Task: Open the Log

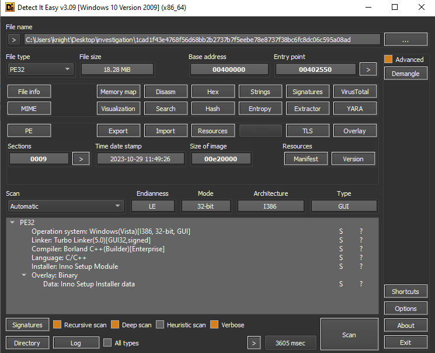Action: pyautogui.click(x=76, y=343)
